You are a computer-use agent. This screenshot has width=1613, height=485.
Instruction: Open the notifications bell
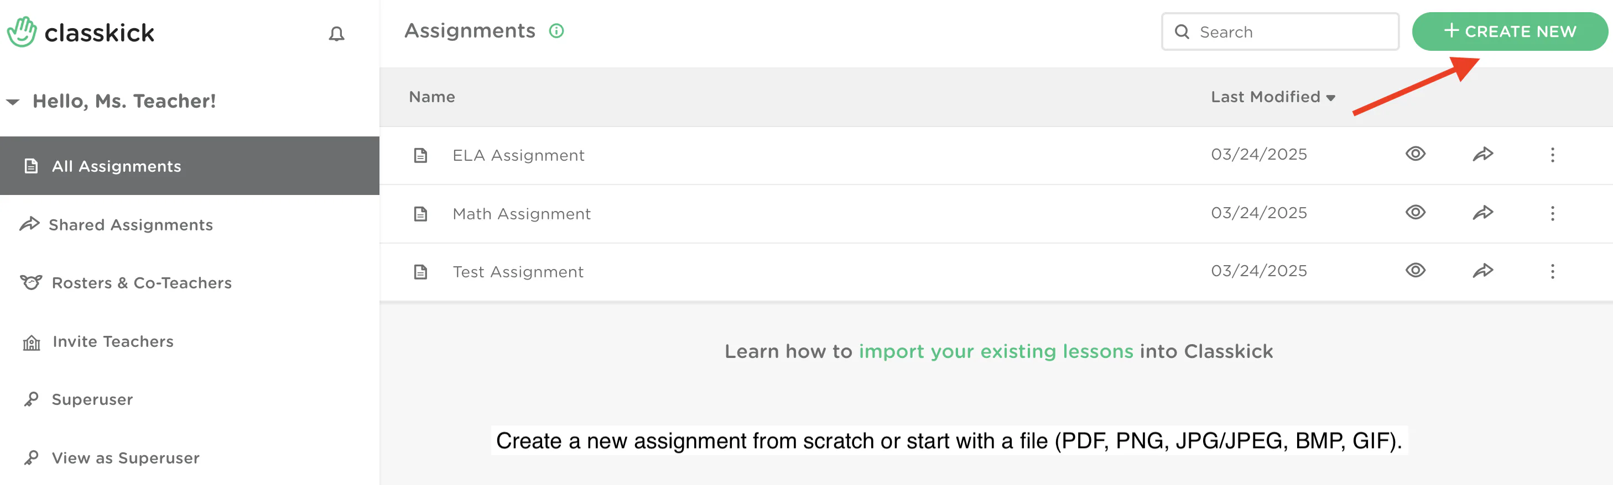[x=336, y=34]
